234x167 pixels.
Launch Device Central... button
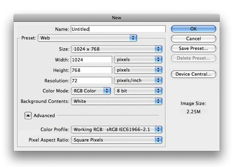tap(193, 74)
